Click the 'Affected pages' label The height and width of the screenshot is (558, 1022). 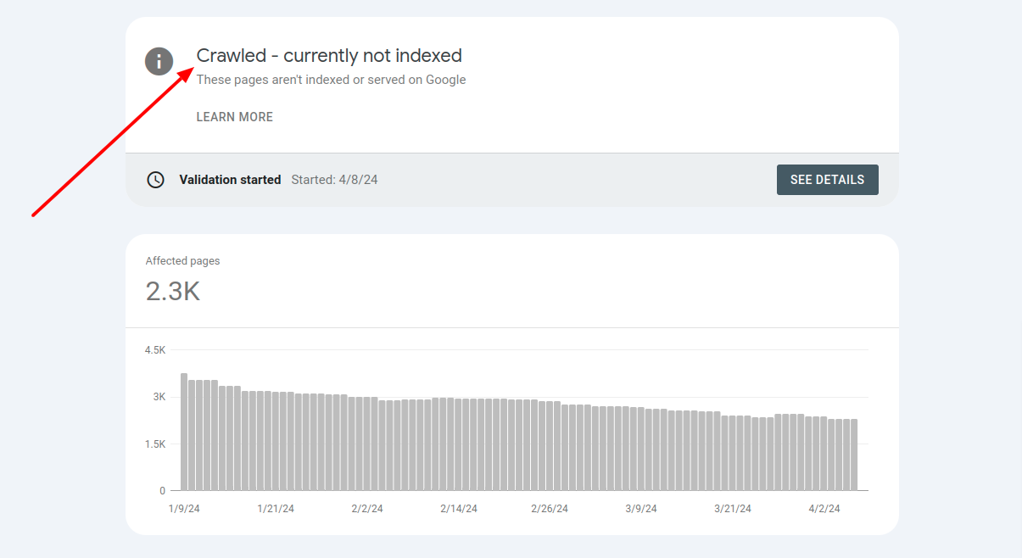coord(182,261)
